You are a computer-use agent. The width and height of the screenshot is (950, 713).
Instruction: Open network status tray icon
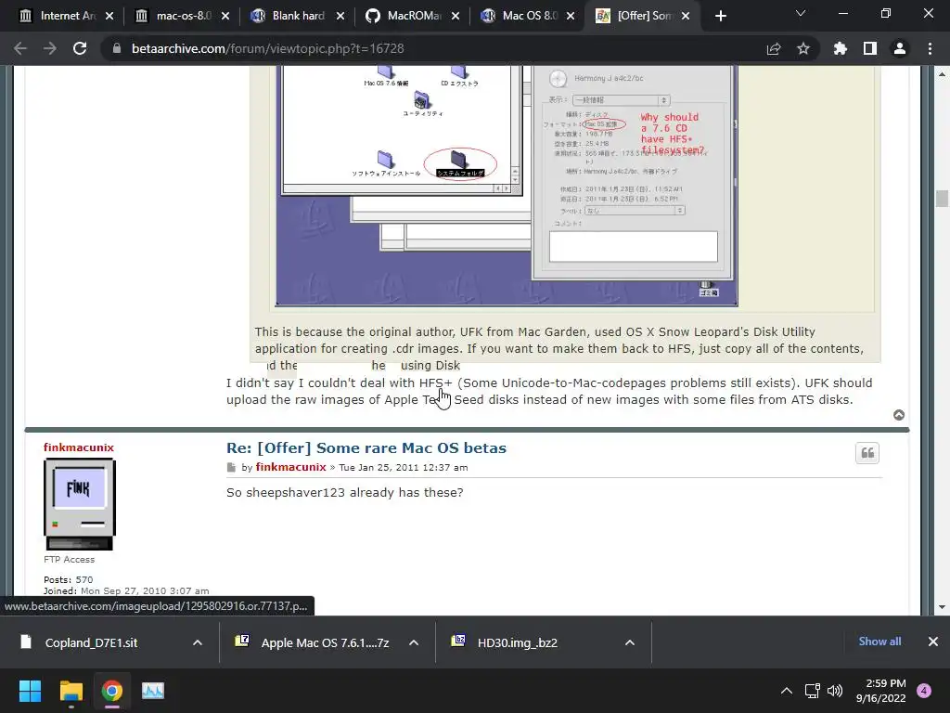coord(812,691)
